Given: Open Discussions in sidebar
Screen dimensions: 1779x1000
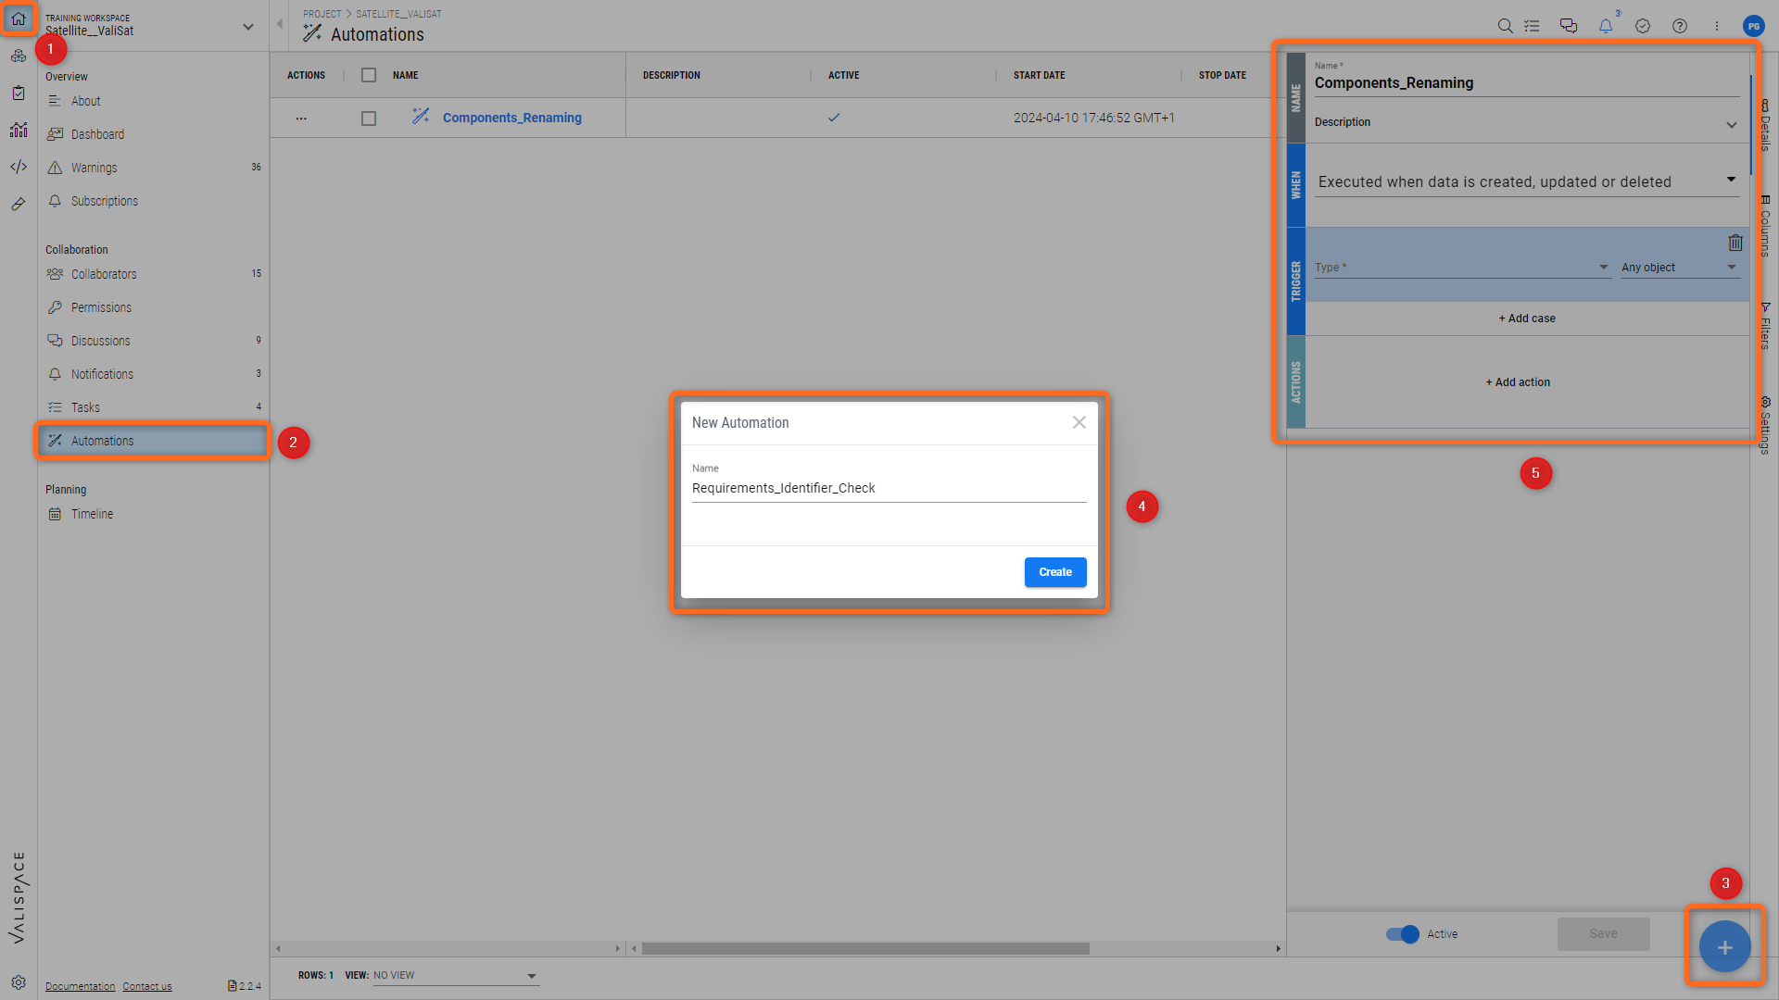Looking at the screenshot, I should [154, 341].
